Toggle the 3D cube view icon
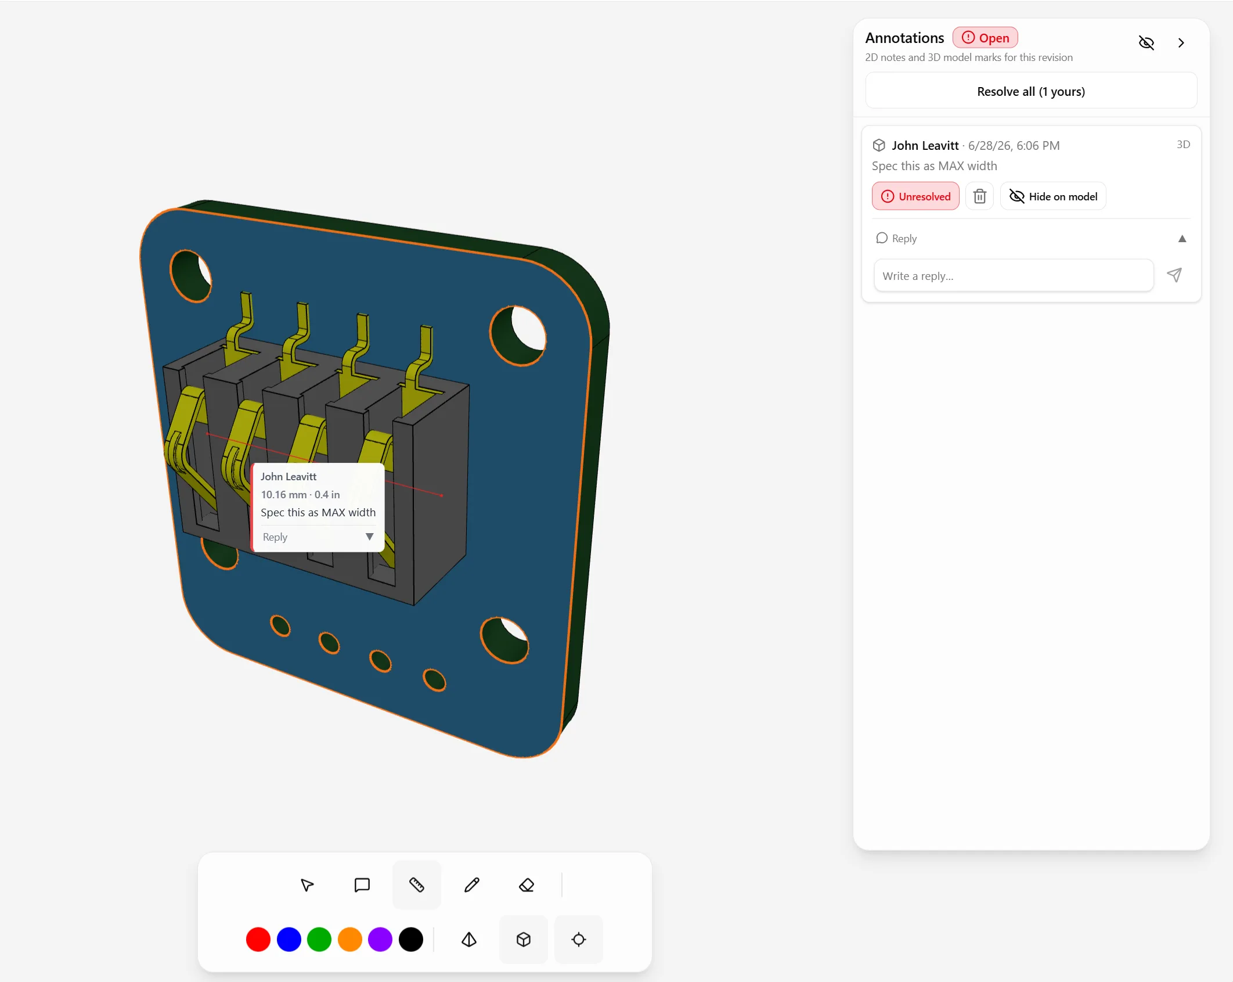 pyautogui.click(x=524, y=940)
